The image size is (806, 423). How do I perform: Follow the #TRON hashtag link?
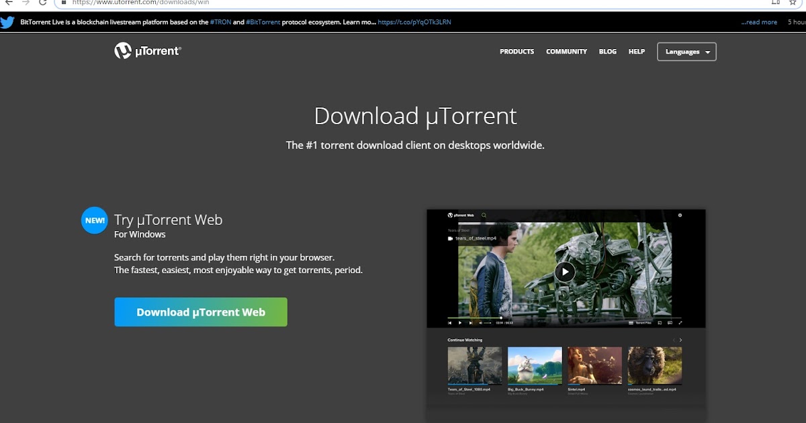pyautogui.click(x=220, y=22)
